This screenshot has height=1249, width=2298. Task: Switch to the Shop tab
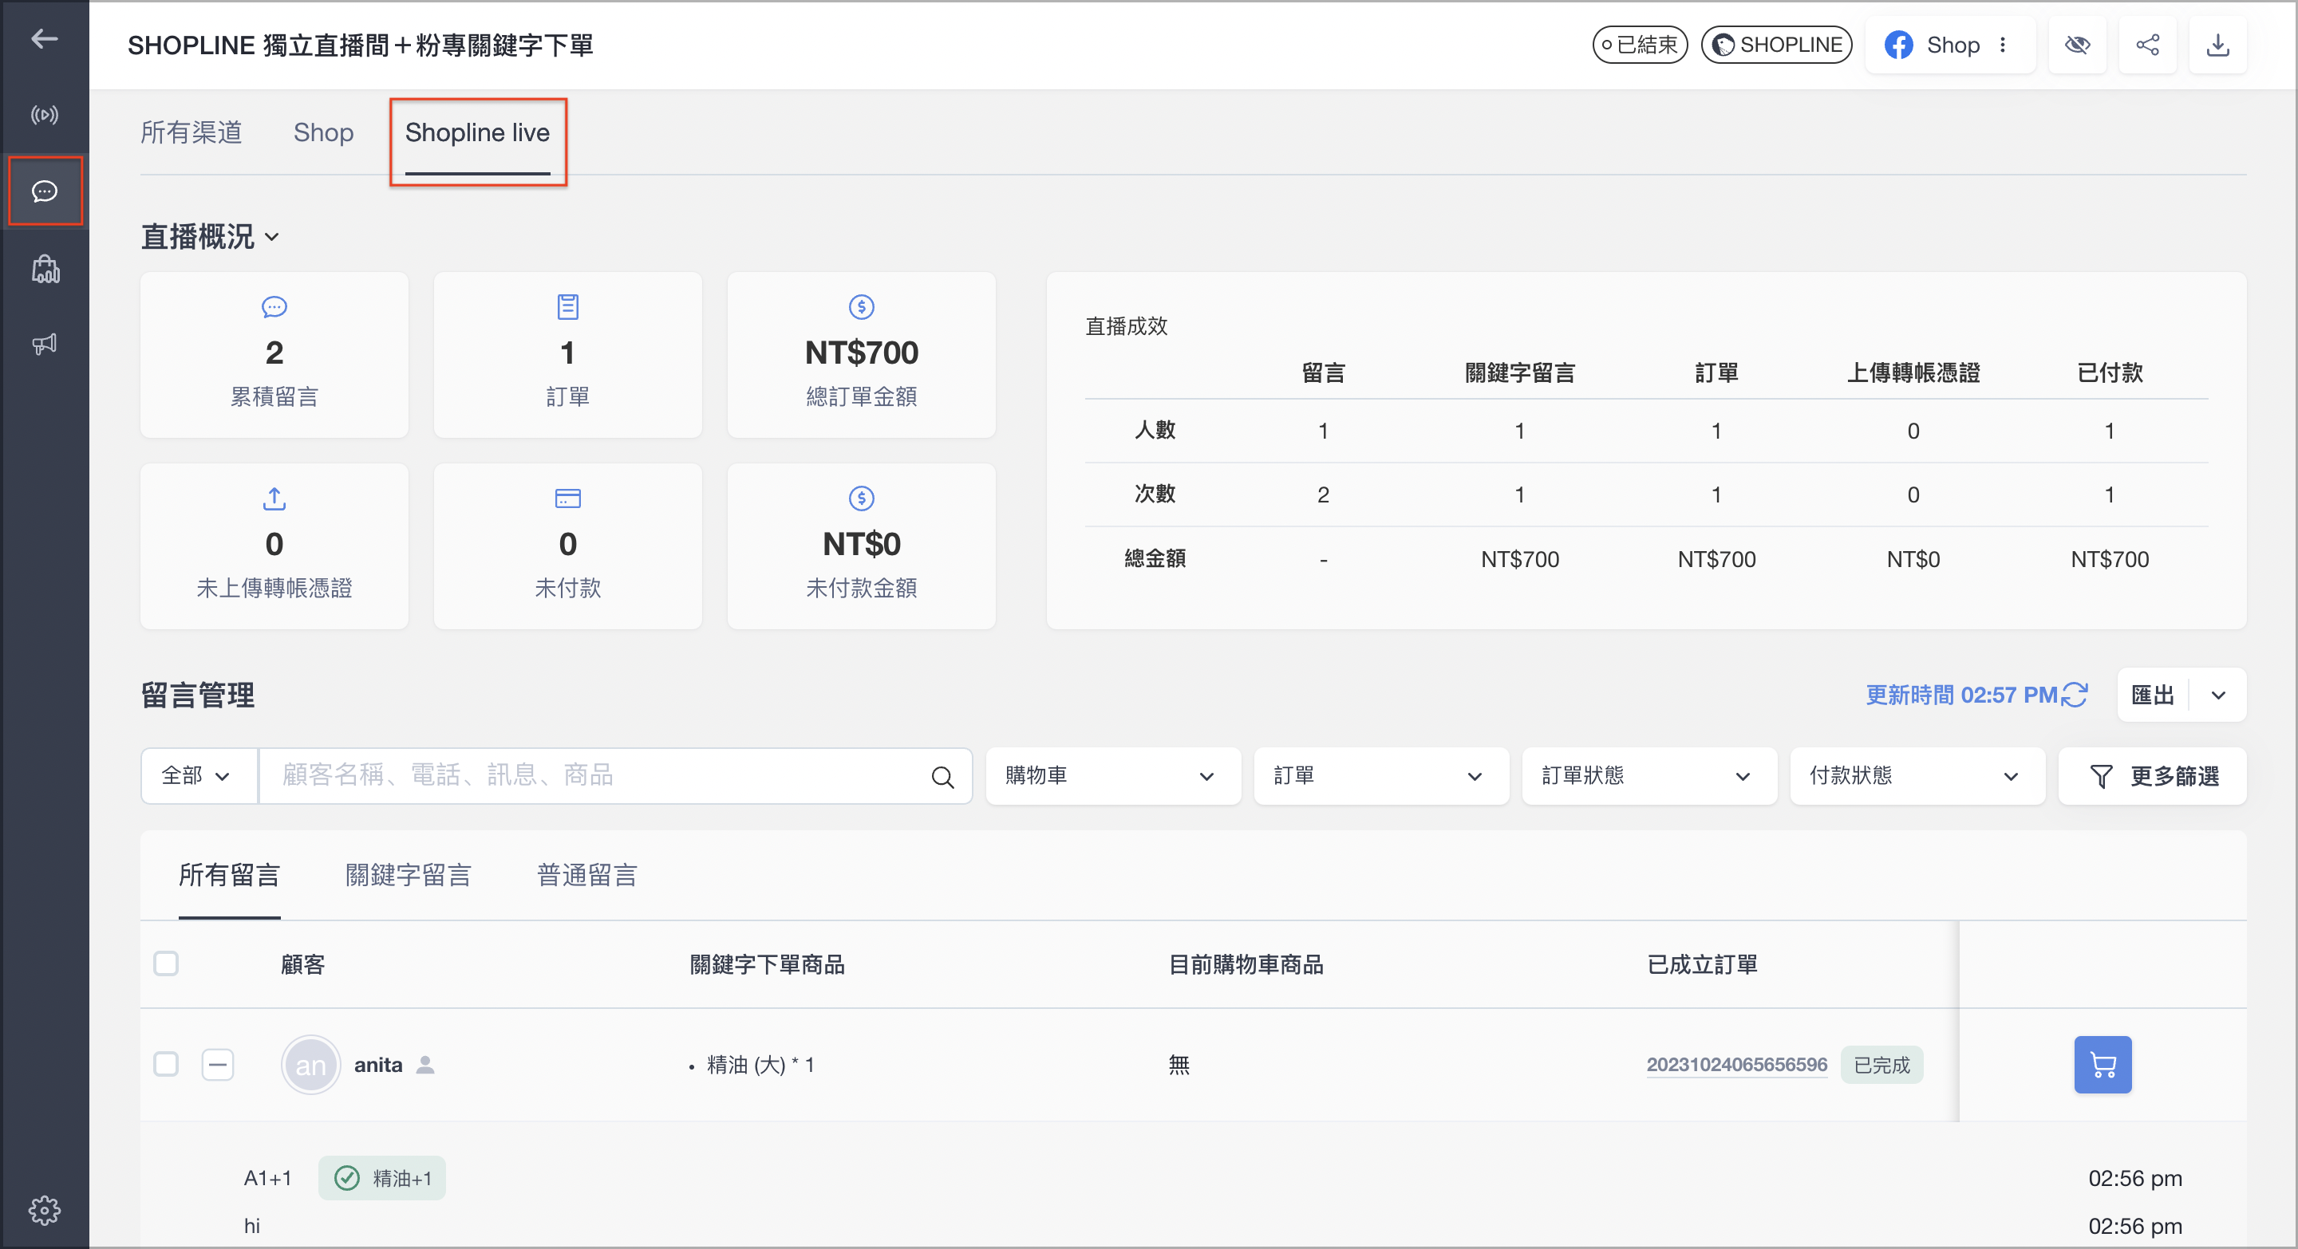coord(324,133)
